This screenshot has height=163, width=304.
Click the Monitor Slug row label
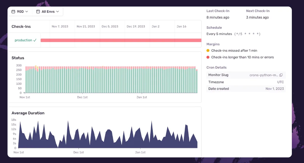218,75
